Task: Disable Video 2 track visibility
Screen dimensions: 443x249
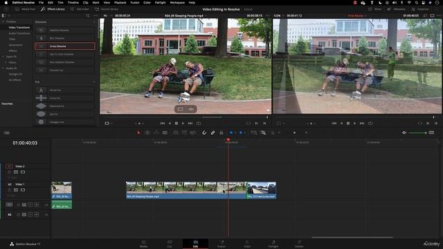Action: click(x=23, y=172)
